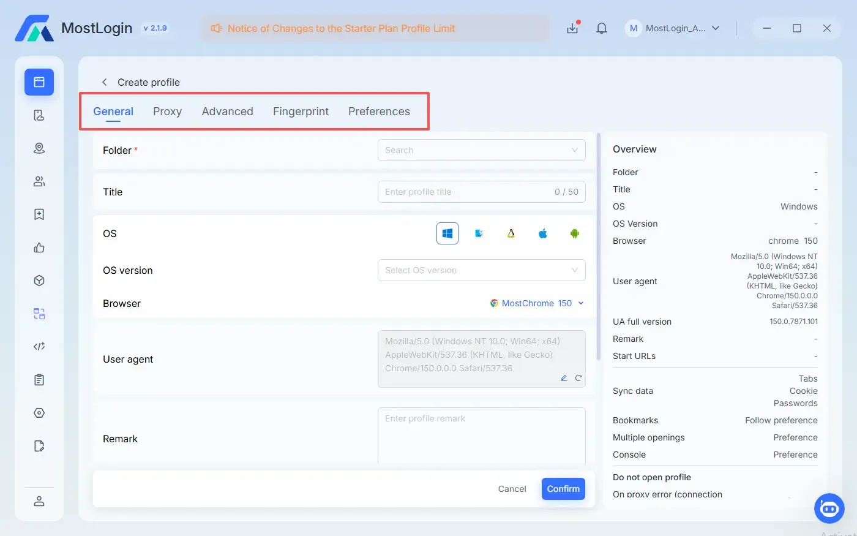857x536 pixels.
Task: Click the Cancel button
Action: [512, 489]
